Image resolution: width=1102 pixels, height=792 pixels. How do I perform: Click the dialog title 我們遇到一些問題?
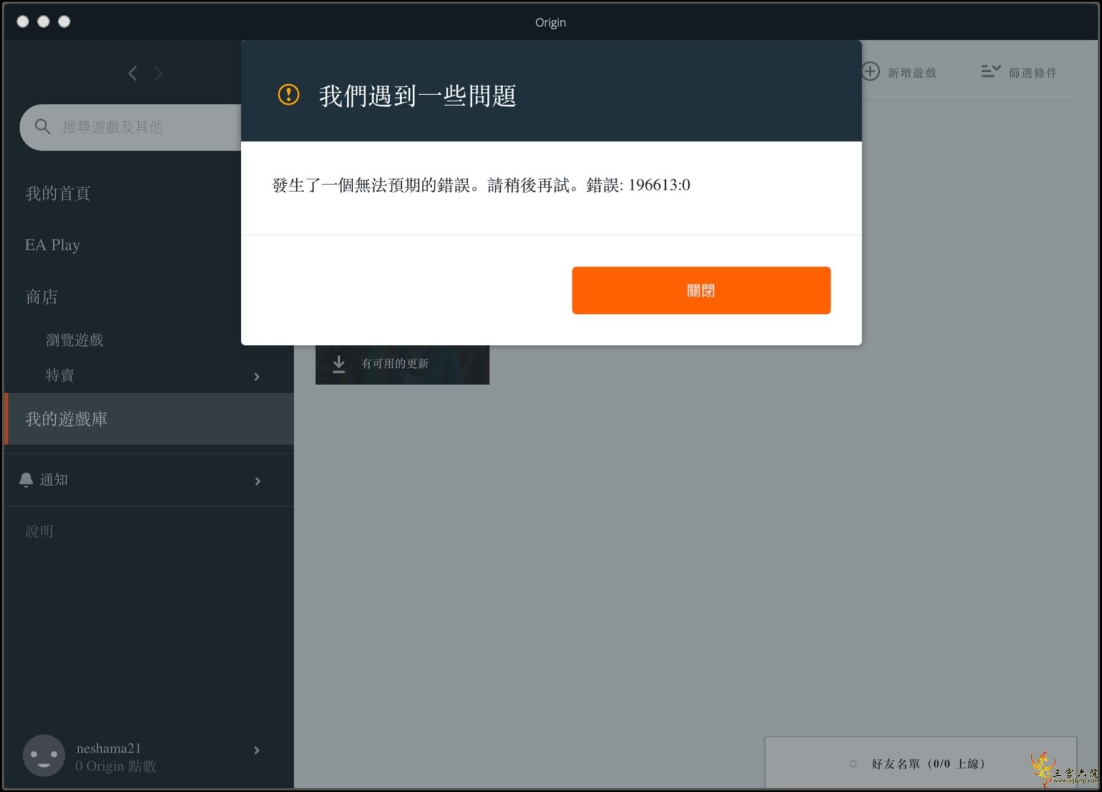[418, 95]
